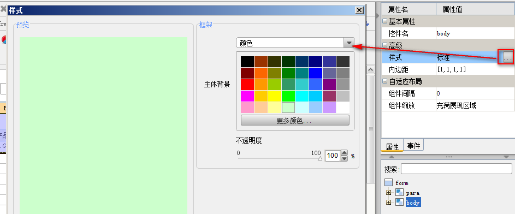Open the 颜色 background type dropdown
Image resolution: width=515 pixels, height=214 pixels.
point(349,43)
